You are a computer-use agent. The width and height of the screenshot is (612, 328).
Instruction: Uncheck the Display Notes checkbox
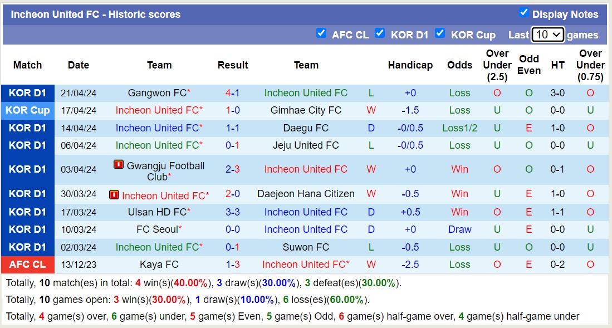(x=522, y=14)
